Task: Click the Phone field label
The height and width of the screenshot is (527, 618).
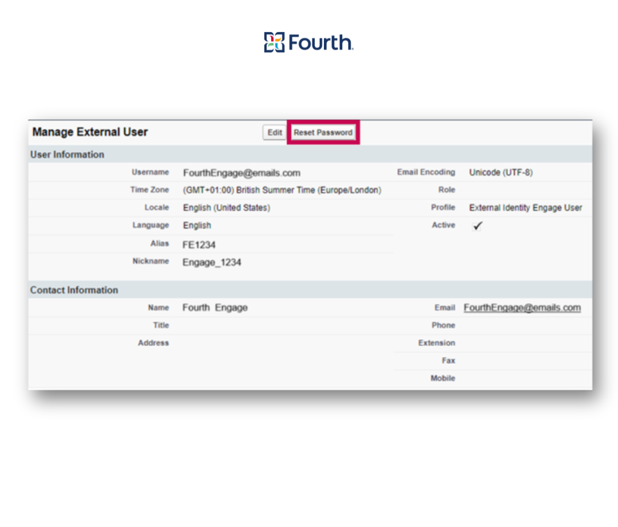Action: [x=443, y=325]
